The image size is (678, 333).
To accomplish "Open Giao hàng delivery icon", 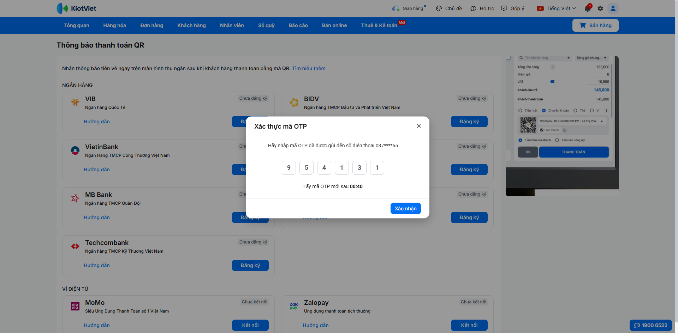I will (x=395, y=8).
